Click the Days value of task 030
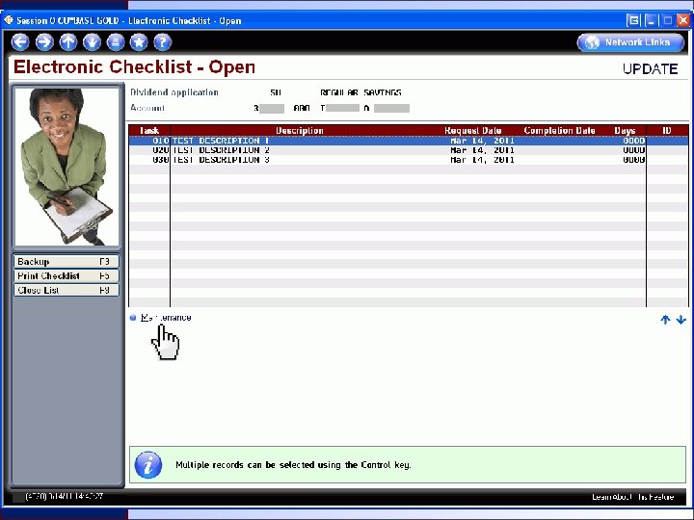Viewport: 694px width, 520px height. point(633,160)
